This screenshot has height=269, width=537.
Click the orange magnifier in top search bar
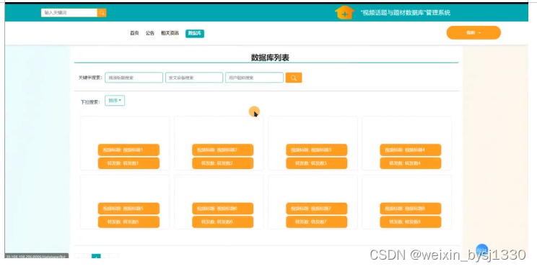(102, 13)
